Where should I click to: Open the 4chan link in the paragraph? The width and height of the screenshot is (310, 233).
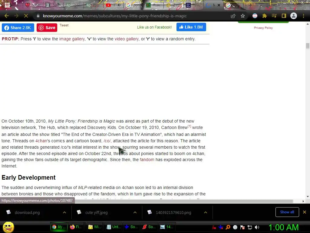[41, 141]
